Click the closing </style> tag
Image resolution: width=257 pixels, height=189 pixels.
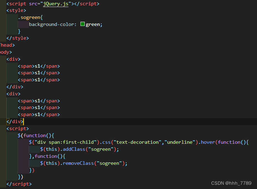click(18, 38)
